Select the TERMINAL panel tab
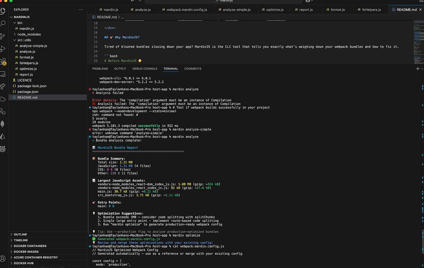 coord(171,69)
